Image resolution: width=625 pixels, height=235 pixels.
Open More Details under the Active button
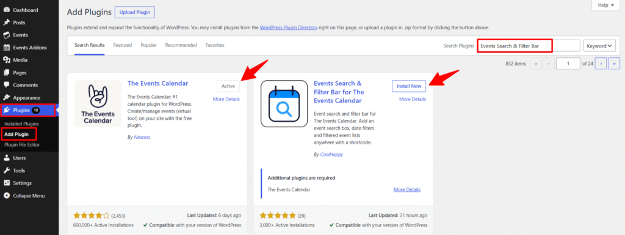226,99
